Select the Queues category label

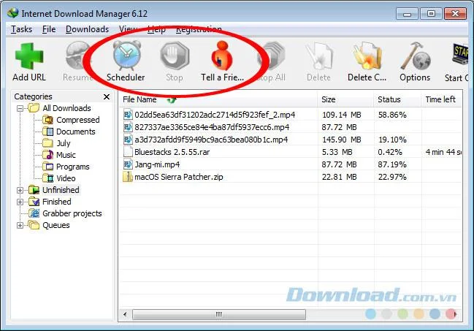point(56,225)
